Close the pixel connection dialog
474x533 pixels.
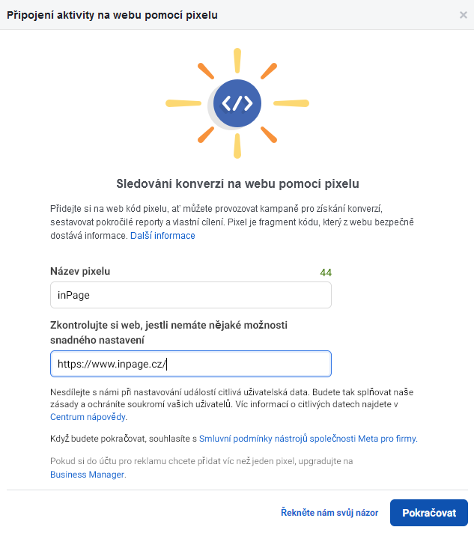point(463,15)
